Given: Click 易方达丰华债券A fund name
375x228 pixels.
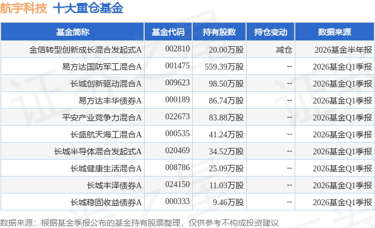Looking at the screenshot, I should [110, 101].
